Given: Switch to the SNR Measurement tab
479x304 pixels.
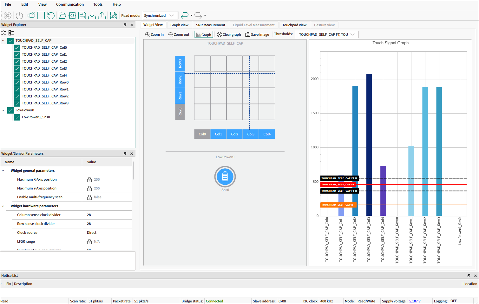Looking at the screenshot, I should 210,25.
